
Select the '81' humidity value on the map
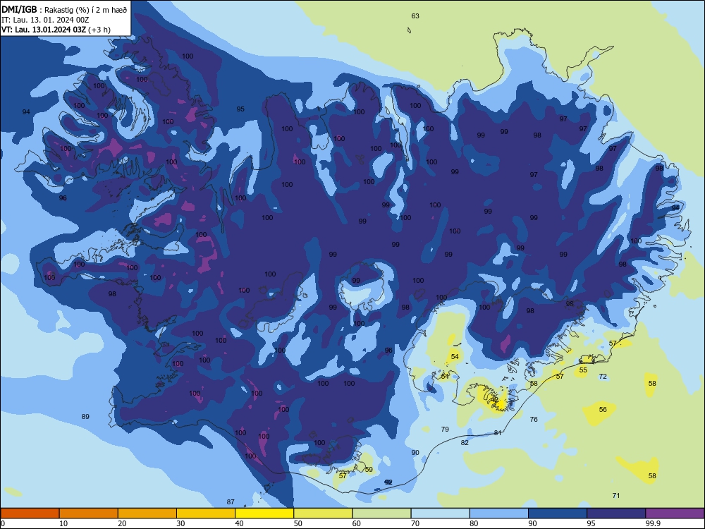pyautogui.click(x=498, y=433)
